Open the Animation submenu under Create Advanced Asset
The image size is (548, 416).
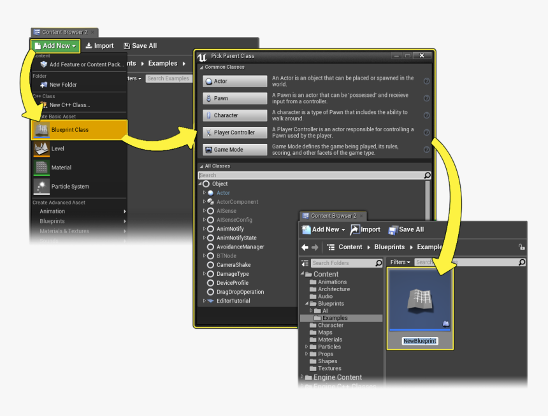[79, 212]
